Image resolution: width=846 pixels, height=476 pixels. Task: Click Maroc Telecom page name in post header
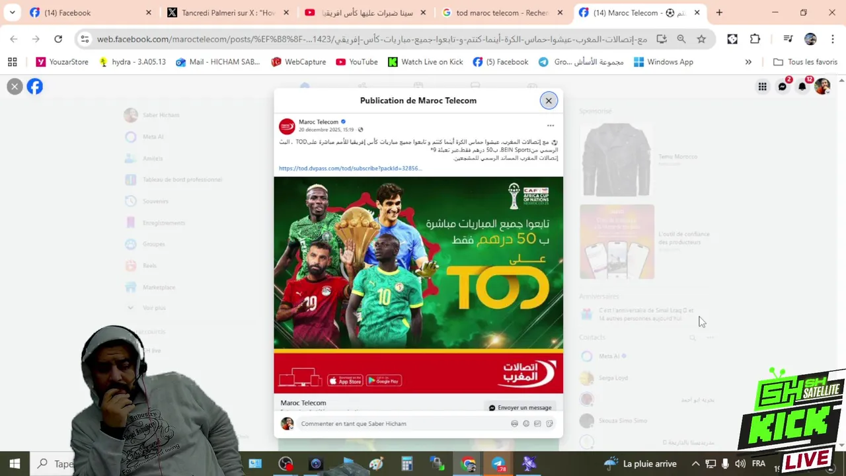319,122
